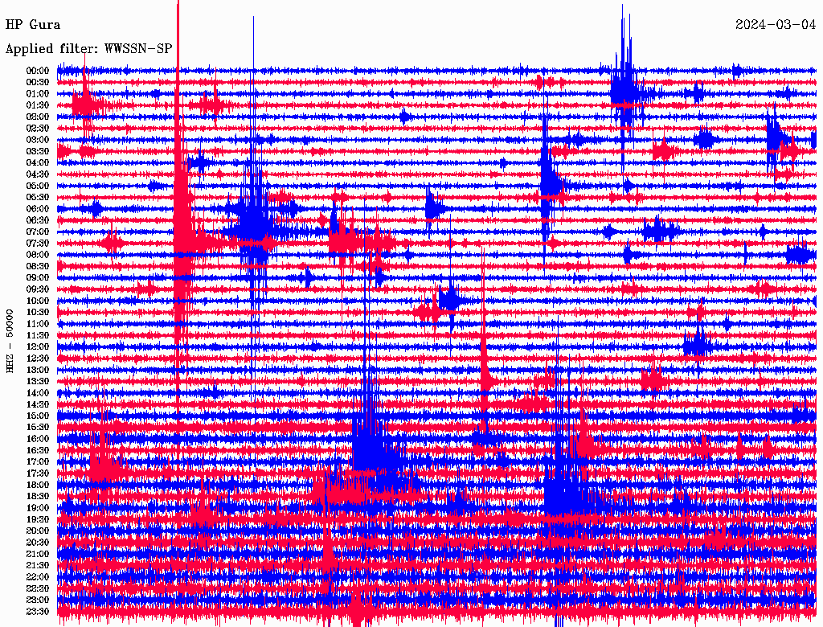Image resolution: width=823 pixels, height=627 pixels.
Task: Select the 08:30 time row label
Action: tap(37, 267)
